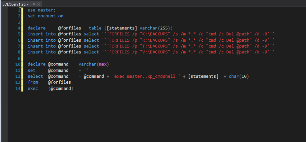
Task: Click line number 1 in the gutter
Action: (x=19, y=10)
